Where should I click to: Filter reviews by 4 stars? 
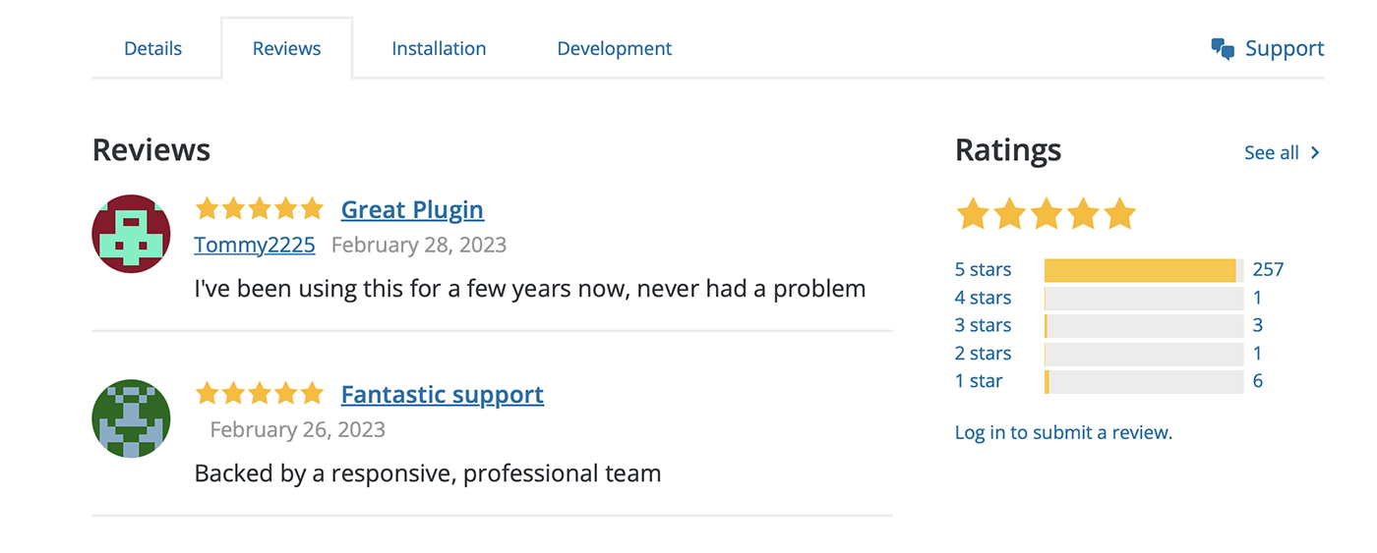(983, 298)
